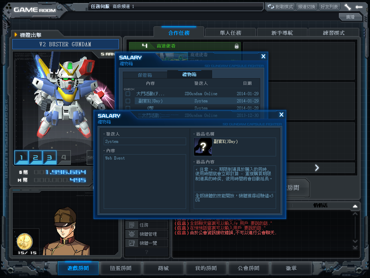Switch to 練習模式 tab
The image size is (370, 278).
tap(334, 33)
